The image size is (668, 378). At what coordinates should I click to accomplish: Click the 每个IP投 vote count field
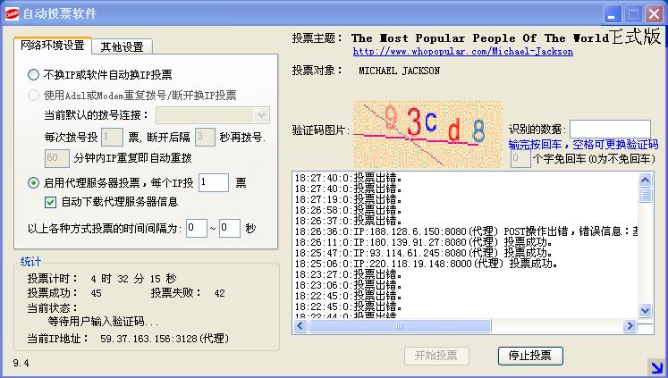tap(214, 182)
